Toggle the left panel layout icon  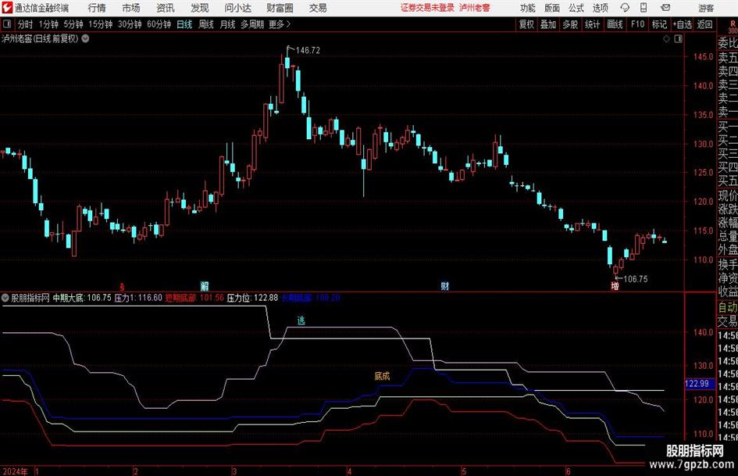click(7, 24)
